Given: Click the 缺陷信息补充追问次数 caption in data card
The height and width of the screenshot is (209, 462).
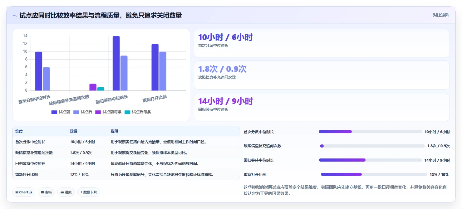Looking at the screenshot, I should click(217, 77).
